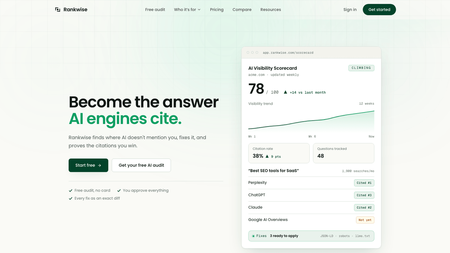Click the Rankwise brand name
Viewport: 450px width, 253px height.
click(75, 9)
